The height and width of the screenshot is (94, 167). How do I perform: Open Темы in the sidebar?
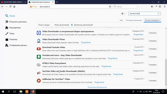click(10, 33)
